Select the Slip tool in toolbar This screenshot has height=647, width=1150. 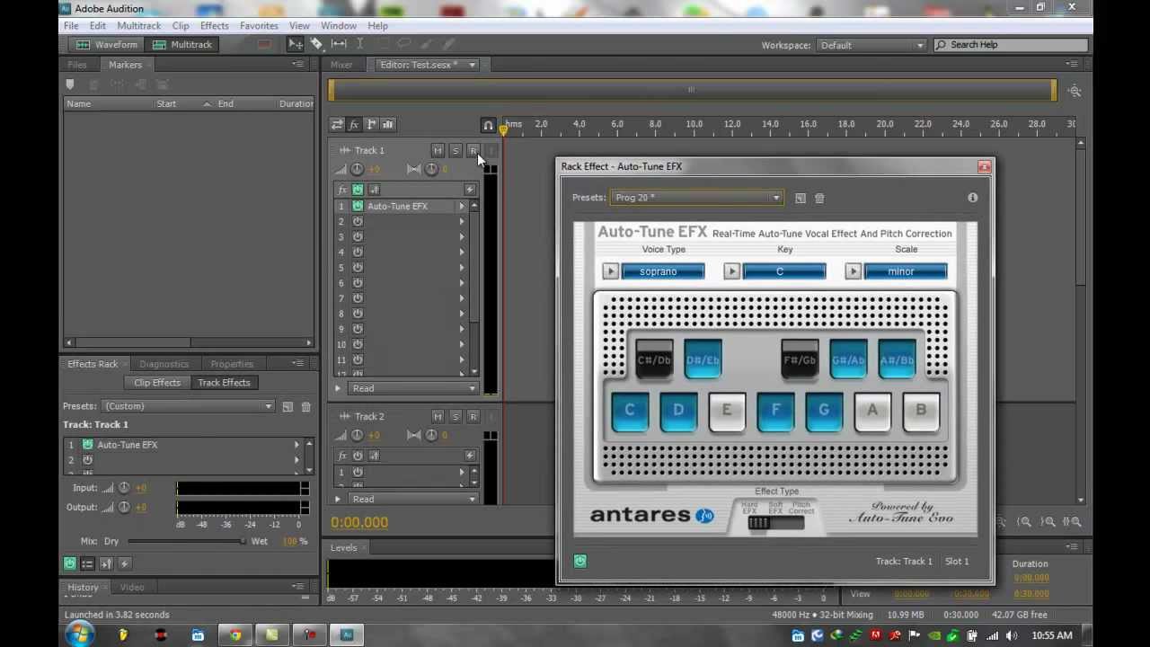[339, 44]
